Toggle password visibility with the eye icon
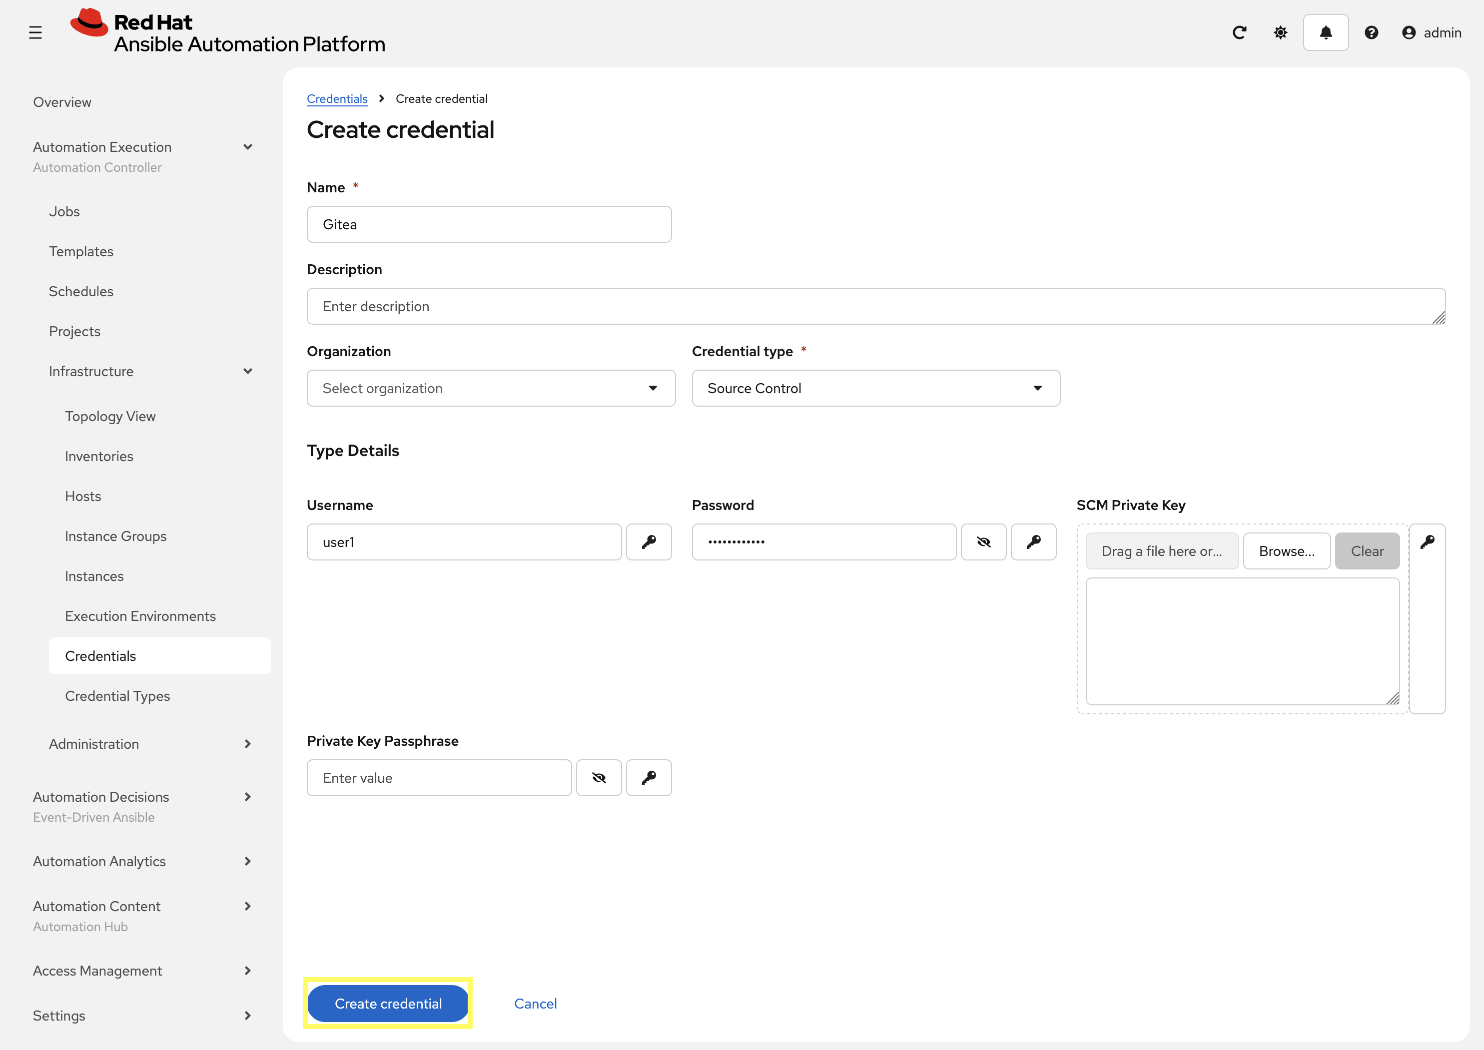Image resolution: width=1484 pixels, height=1050 pixels. click(x=983, y=542)
